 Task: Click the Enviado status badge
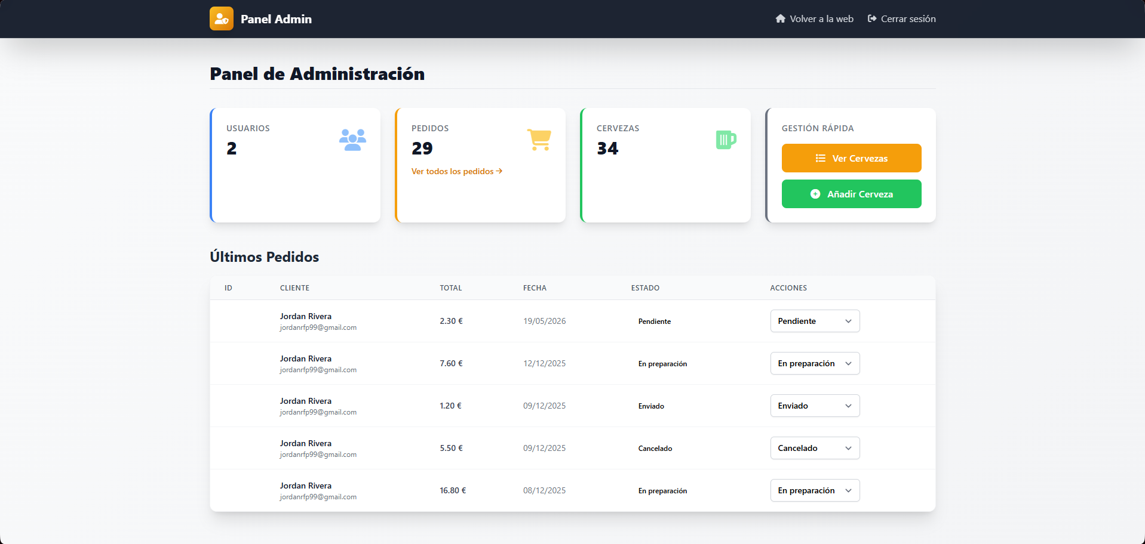tap(651, 406)
